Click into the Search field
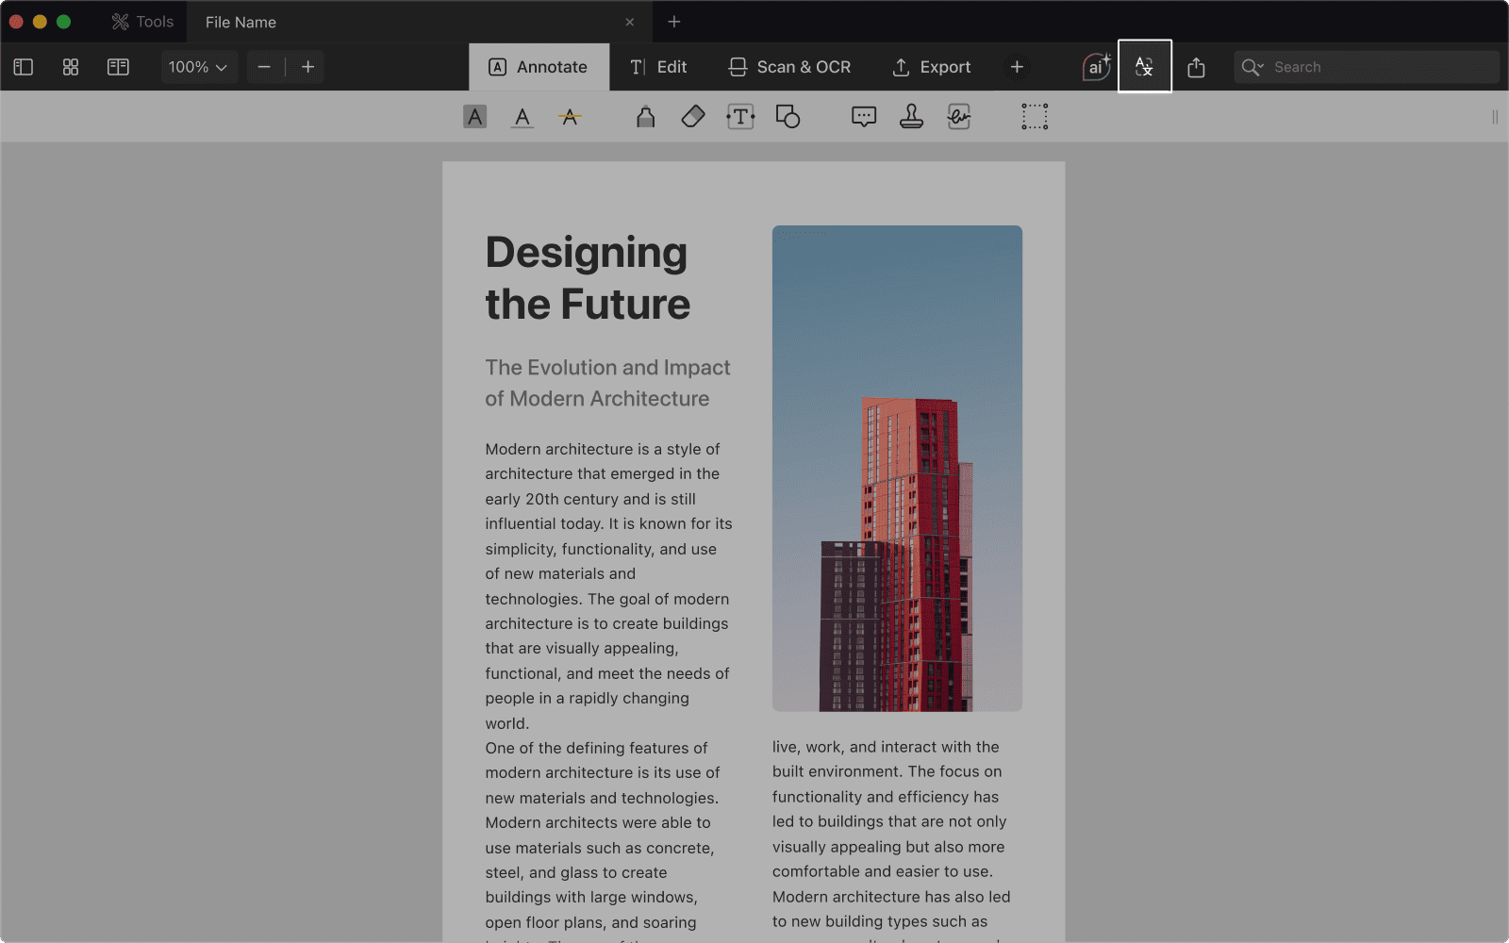1509x943 pixels. tap(1377, 67)
